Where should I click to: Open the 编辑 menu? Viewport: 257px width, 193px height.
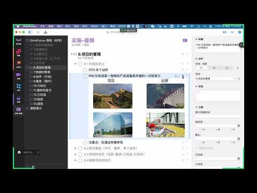[51, 26]
